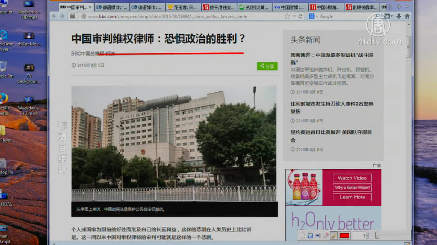
Task: Click the red color swatch
Action: point(344,235)
